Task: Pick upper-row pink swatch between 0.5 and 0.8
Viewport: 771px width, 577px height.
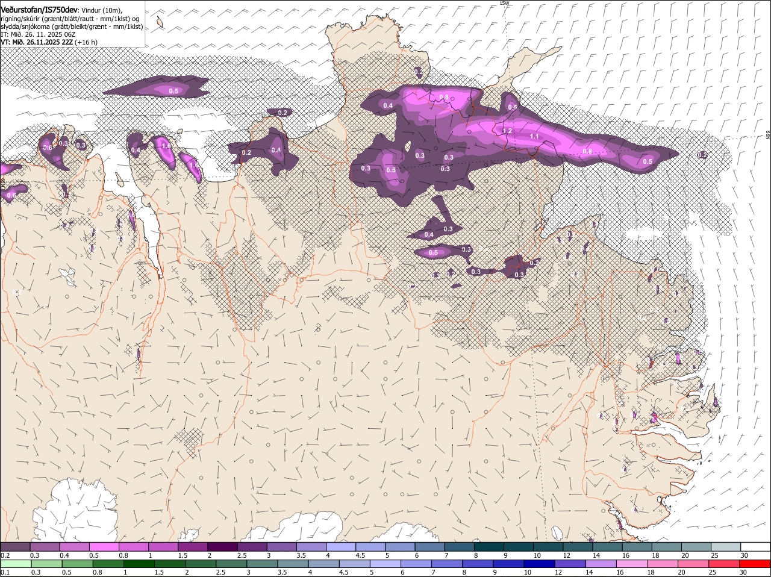Action: (x=104, y=546)
